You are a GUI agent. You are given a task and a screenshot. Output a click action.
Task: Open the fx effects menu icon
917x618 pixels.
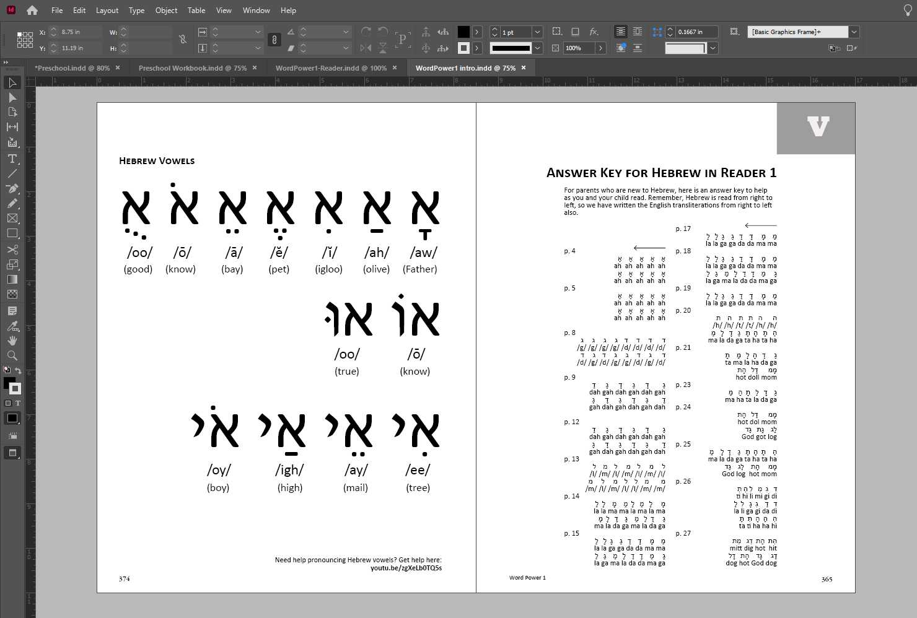coord(594,32)
